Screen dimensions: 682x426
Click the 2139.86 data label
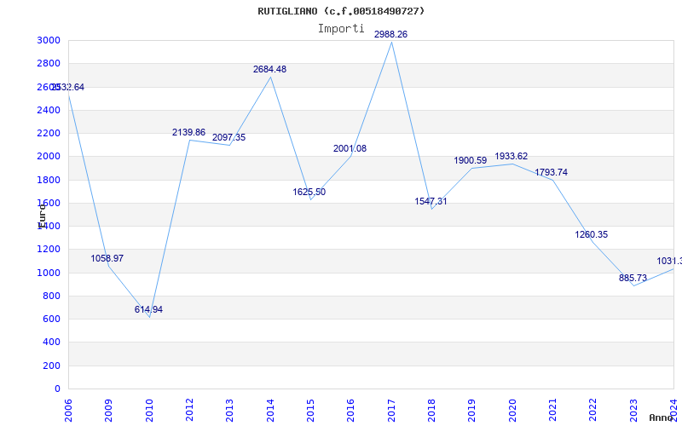coord(188,132)
